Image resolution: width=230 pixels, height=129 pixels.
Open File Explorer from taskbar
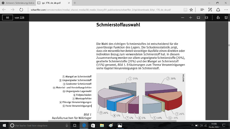click(102, 125)
